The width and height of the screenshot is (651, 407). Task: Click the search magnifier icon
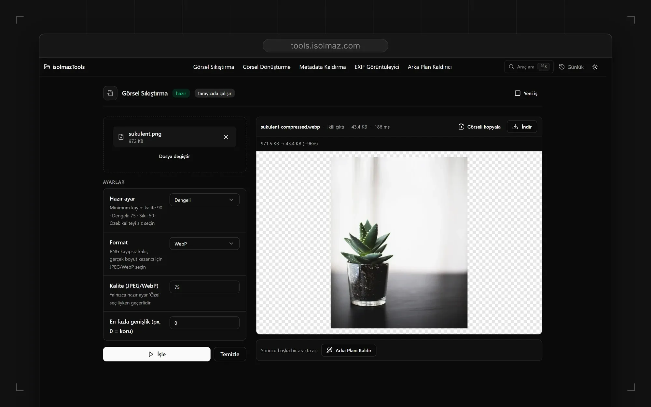click(x=511, y=67)
